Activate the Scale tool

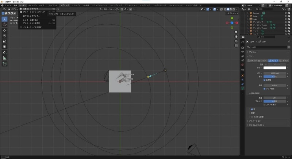tap(4, 41)
